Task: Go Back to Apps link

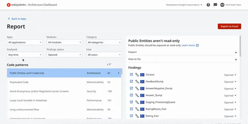Action: point(19,19)
